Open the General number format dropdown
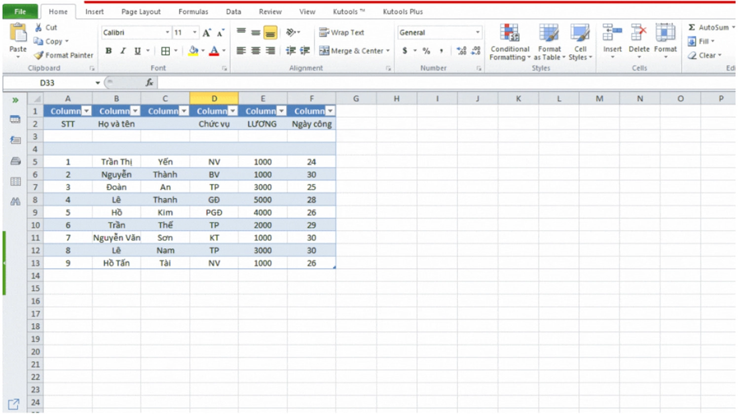The height and width of the screenshot is (415, 740). click(478, 33)
